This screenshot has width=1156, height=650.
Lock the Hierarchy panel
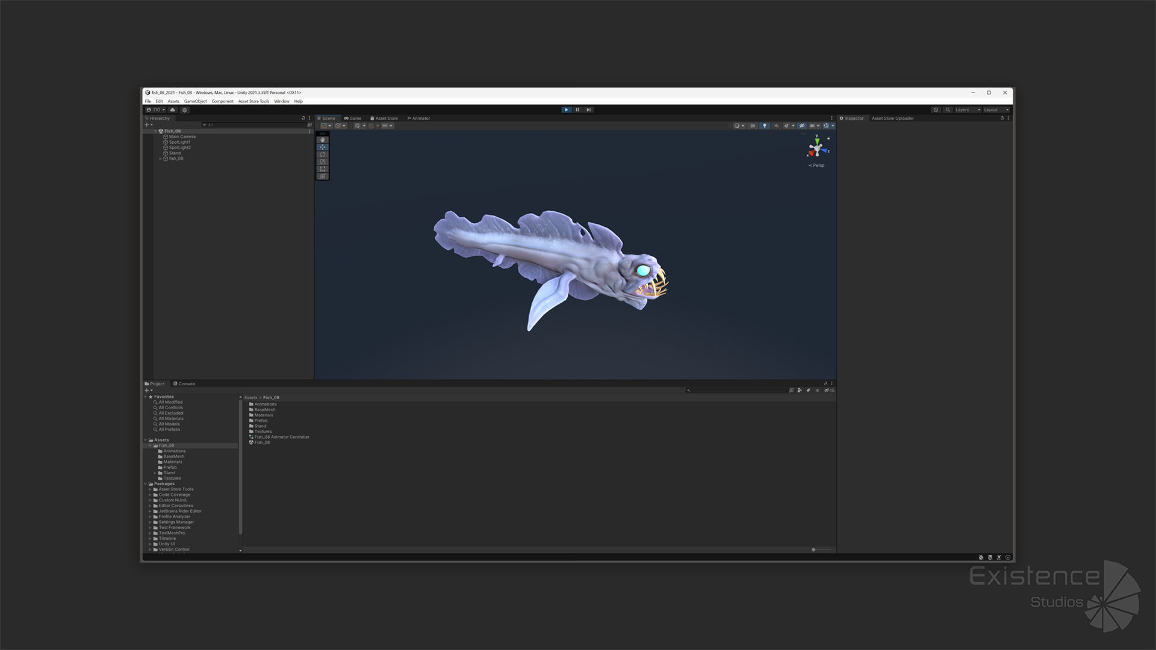(x=303, y=118)
